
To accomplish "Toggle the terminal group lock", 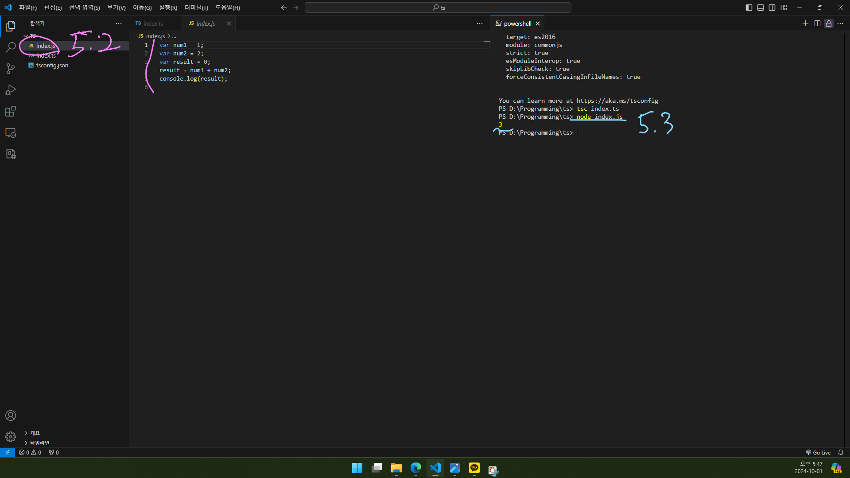I will coord(829,23).
